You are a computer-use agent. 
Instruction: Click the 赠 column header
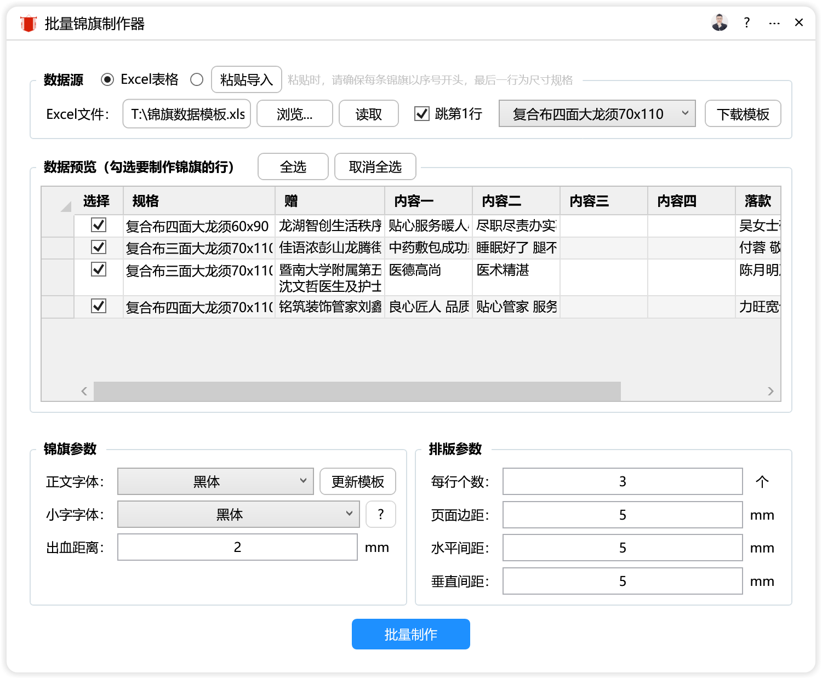[330, 201]
